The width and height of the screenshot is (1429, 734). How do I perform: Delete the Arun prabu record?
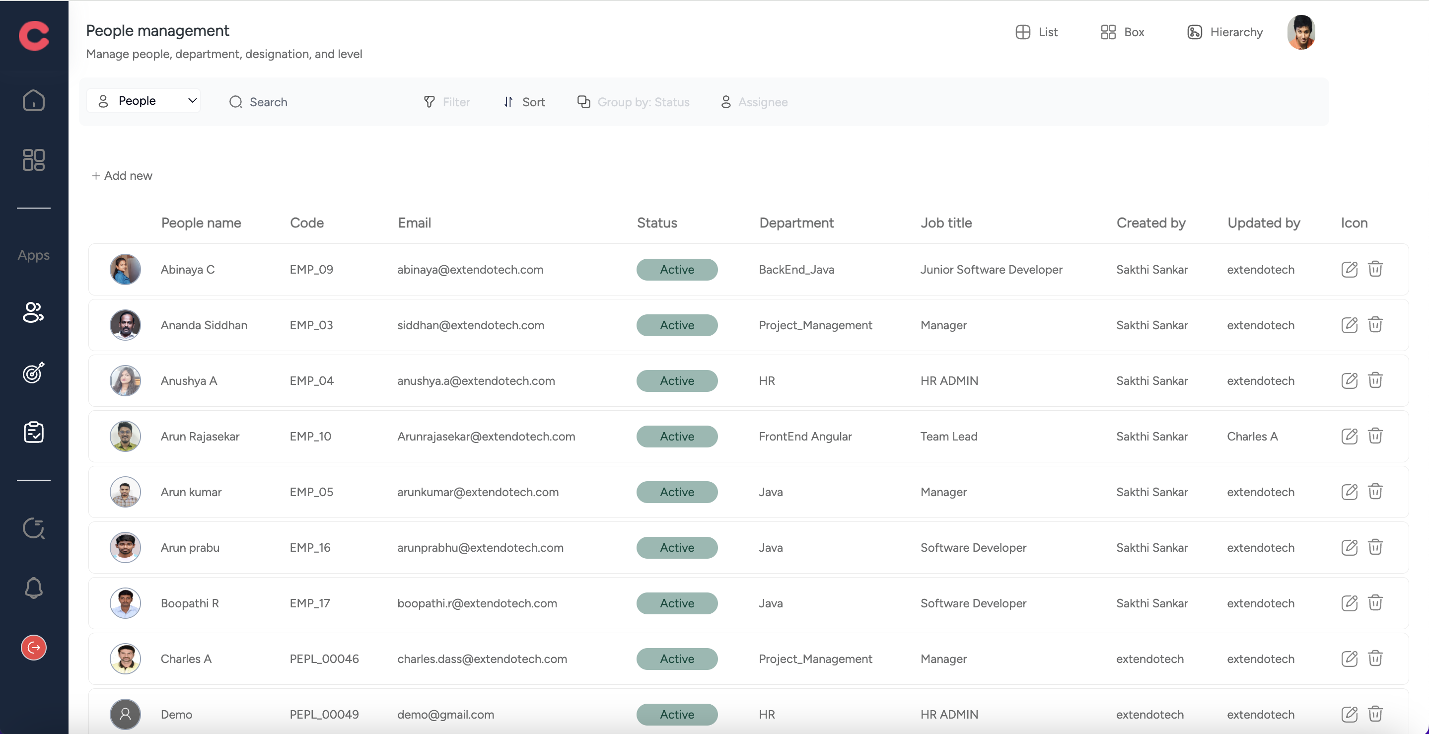click(1375, 547)
